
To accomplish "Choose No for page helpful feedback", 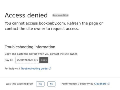I will (51, 84).
